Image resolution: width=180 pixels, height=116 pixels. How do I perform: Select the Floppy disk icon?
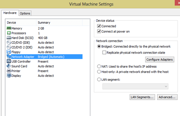point(9,52)
